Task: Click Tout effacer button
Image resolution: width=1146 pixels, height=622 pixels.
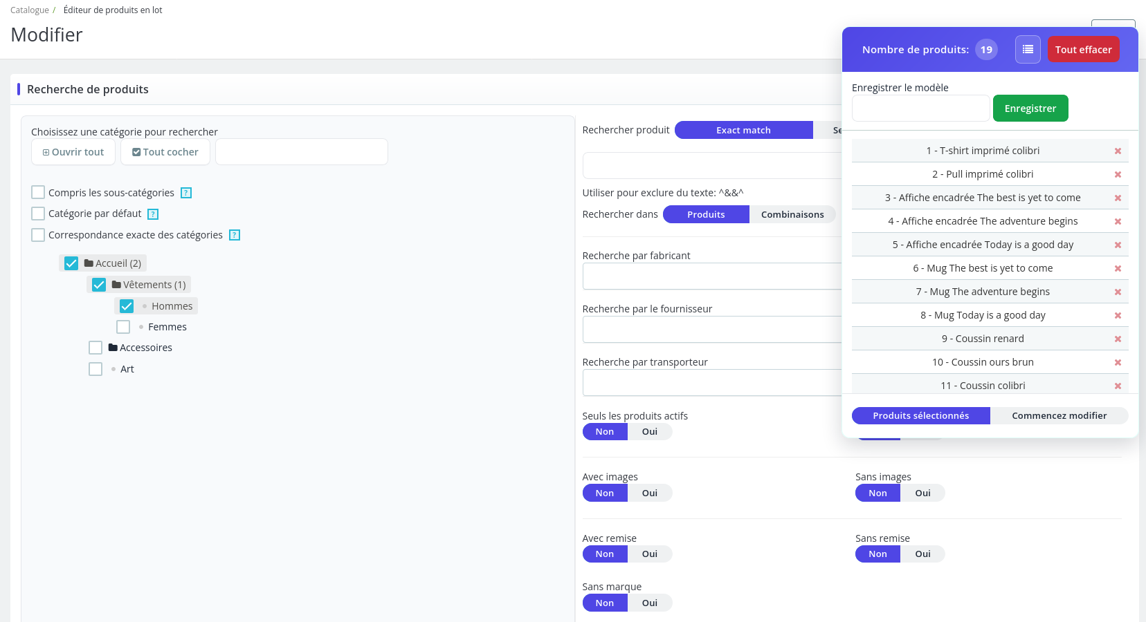Action: click(1083, 50)
